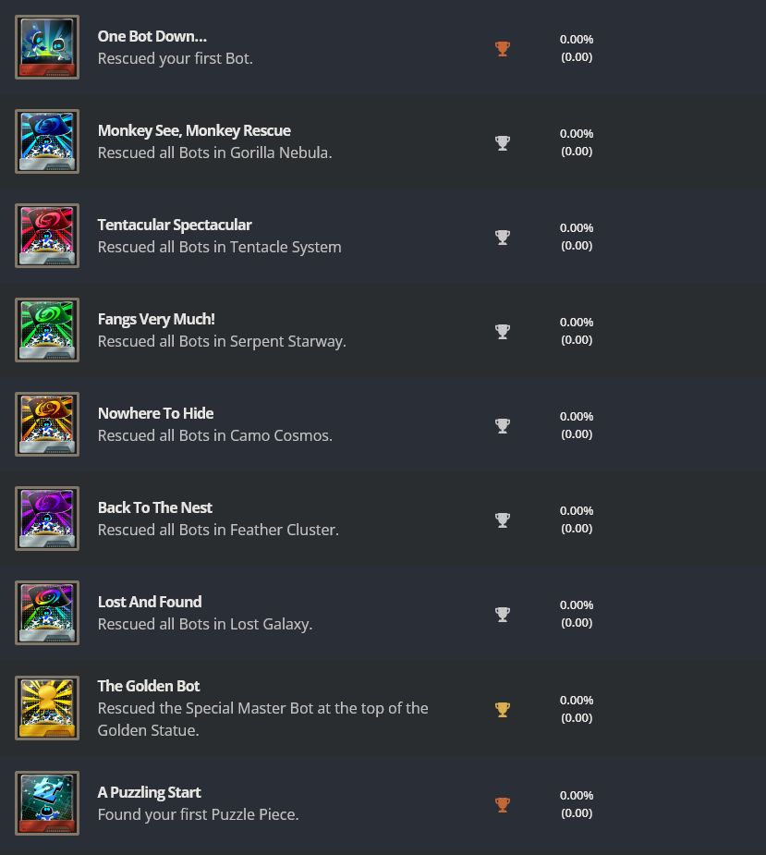Click bronze trophy icon for A Puzzling Start
Viewport: 766px width, 855px height.
[x=503, y=805]
